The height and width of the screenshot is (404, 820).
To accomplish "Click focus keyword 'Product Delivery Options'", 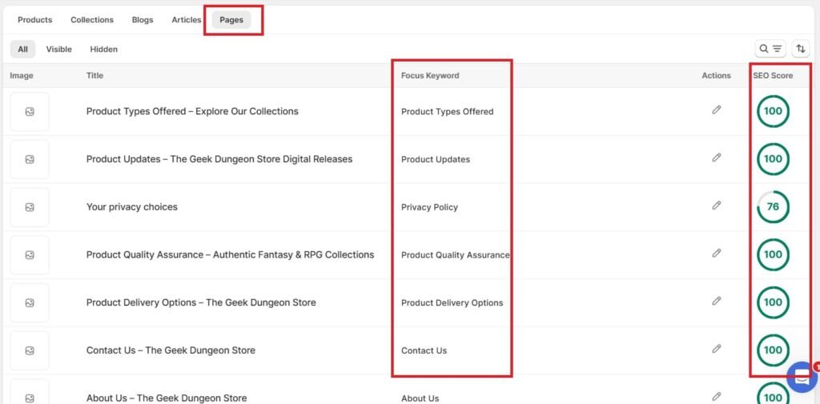I will (452, 302).
